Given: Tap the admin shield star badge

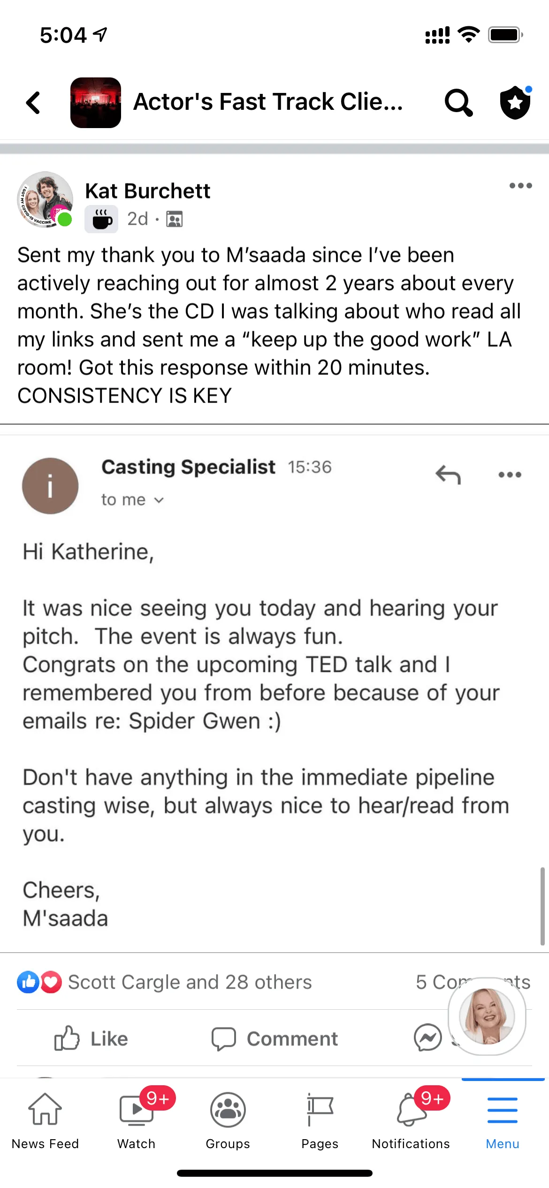Looking at the screenshot, I should pyautogui.click(x=515, y=102).
